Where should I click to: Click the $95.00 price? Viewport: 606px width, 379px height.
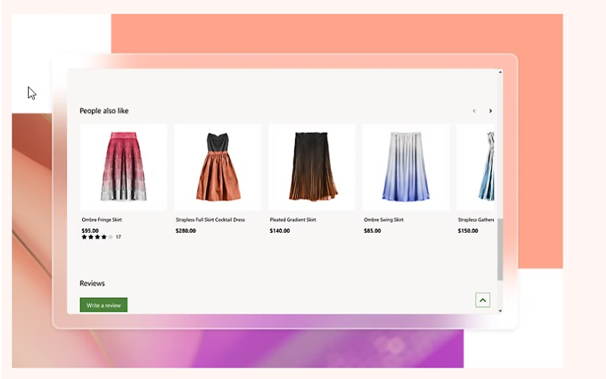[90, 231]
